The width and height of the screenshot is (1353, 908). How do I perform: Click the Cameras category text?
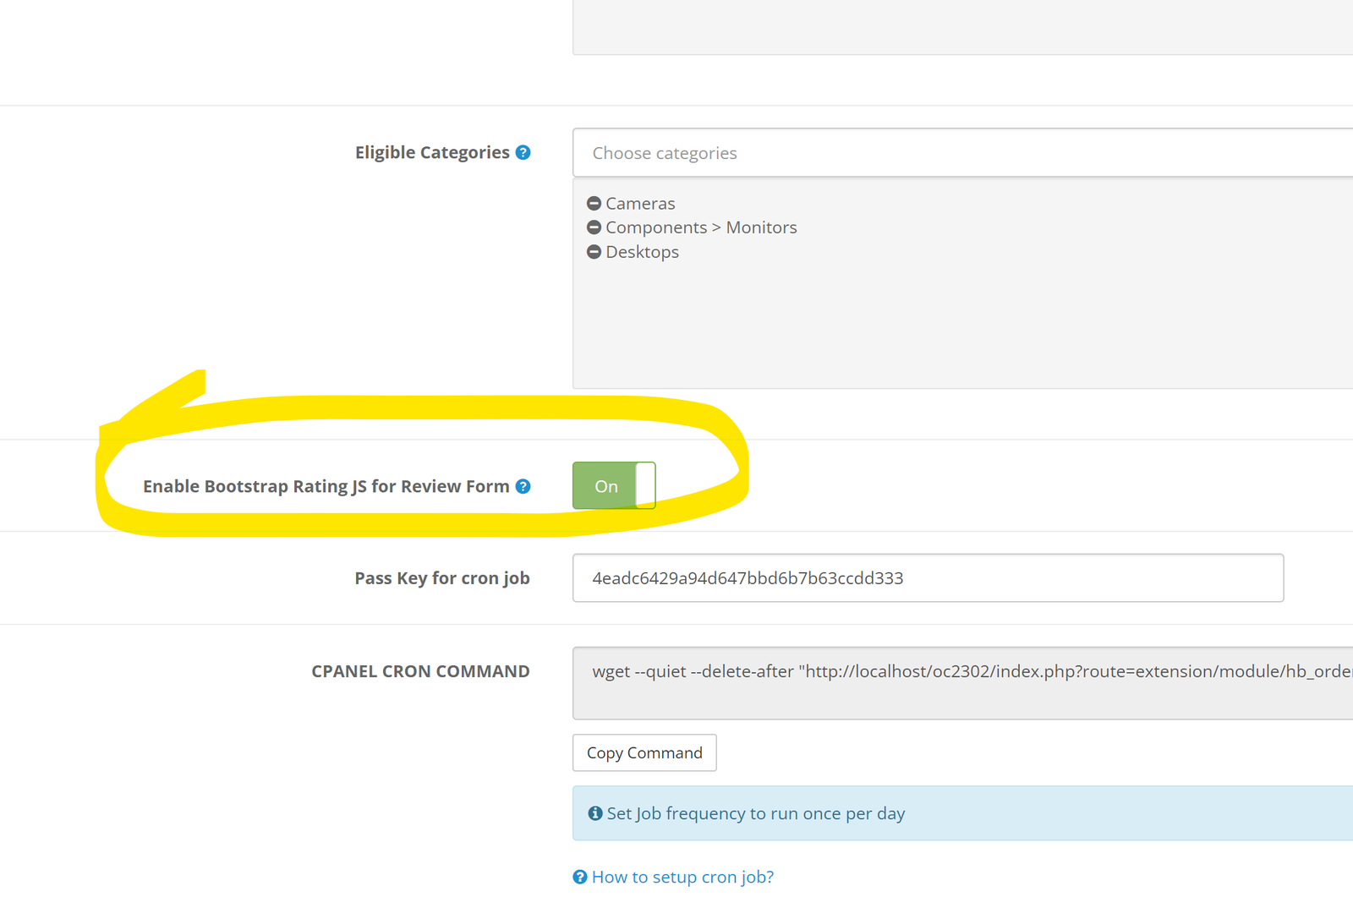pyautogui.click(x=640, y=204)
